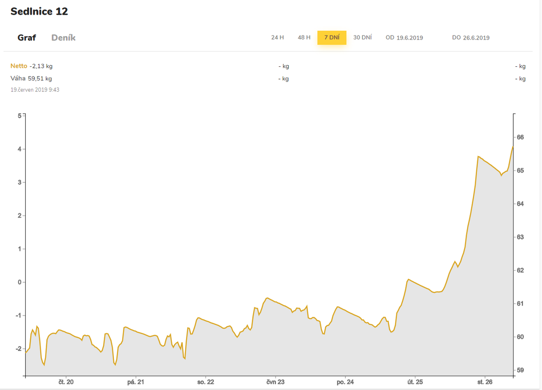Click the 59 tick on right axis
Image resolution: width=542 pixels, height=390 pixels.
[x=520, y=370]
